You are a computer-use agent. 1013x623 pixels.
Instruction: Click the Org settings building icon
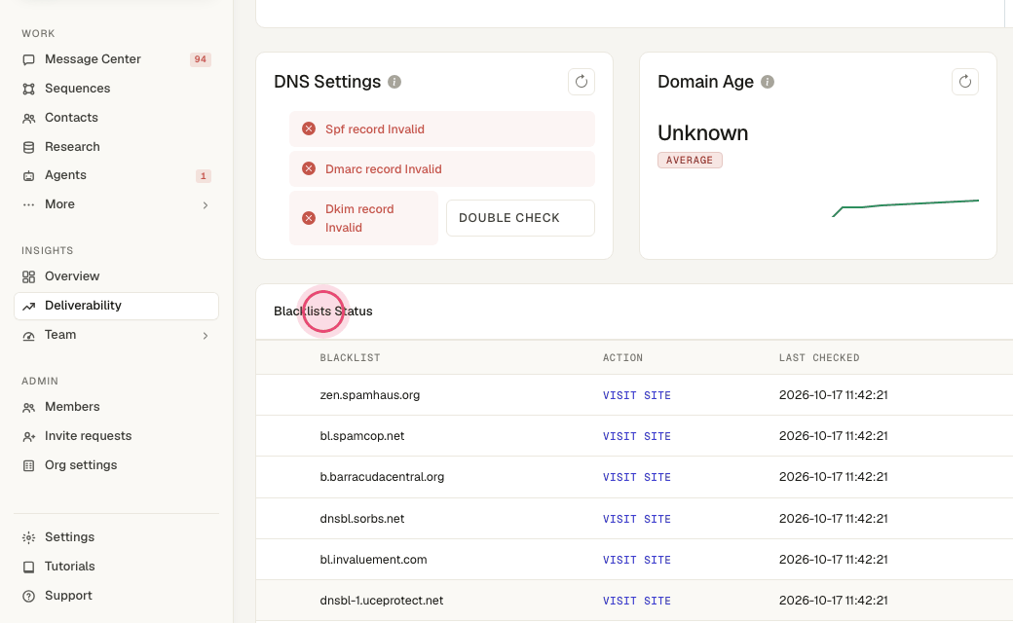pyautogui.click(x=28, y=466)
